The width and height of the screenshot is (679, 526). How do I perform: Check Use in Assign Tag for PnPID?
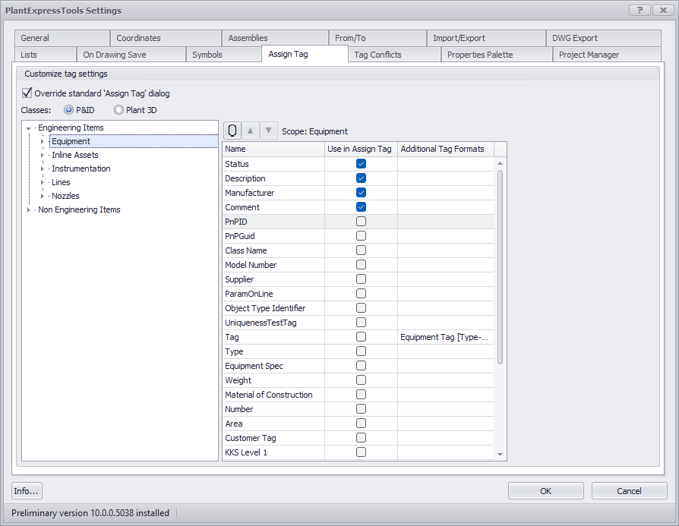click(x=361, y=221)
